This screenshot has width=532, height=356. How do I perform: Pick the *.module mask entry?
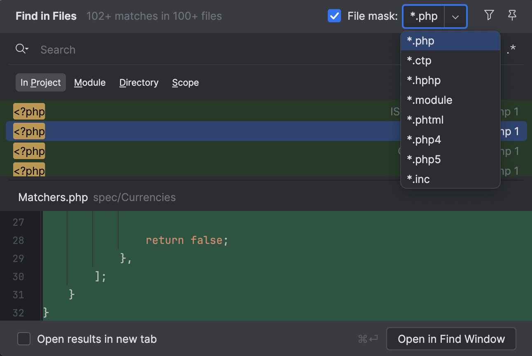429,100
